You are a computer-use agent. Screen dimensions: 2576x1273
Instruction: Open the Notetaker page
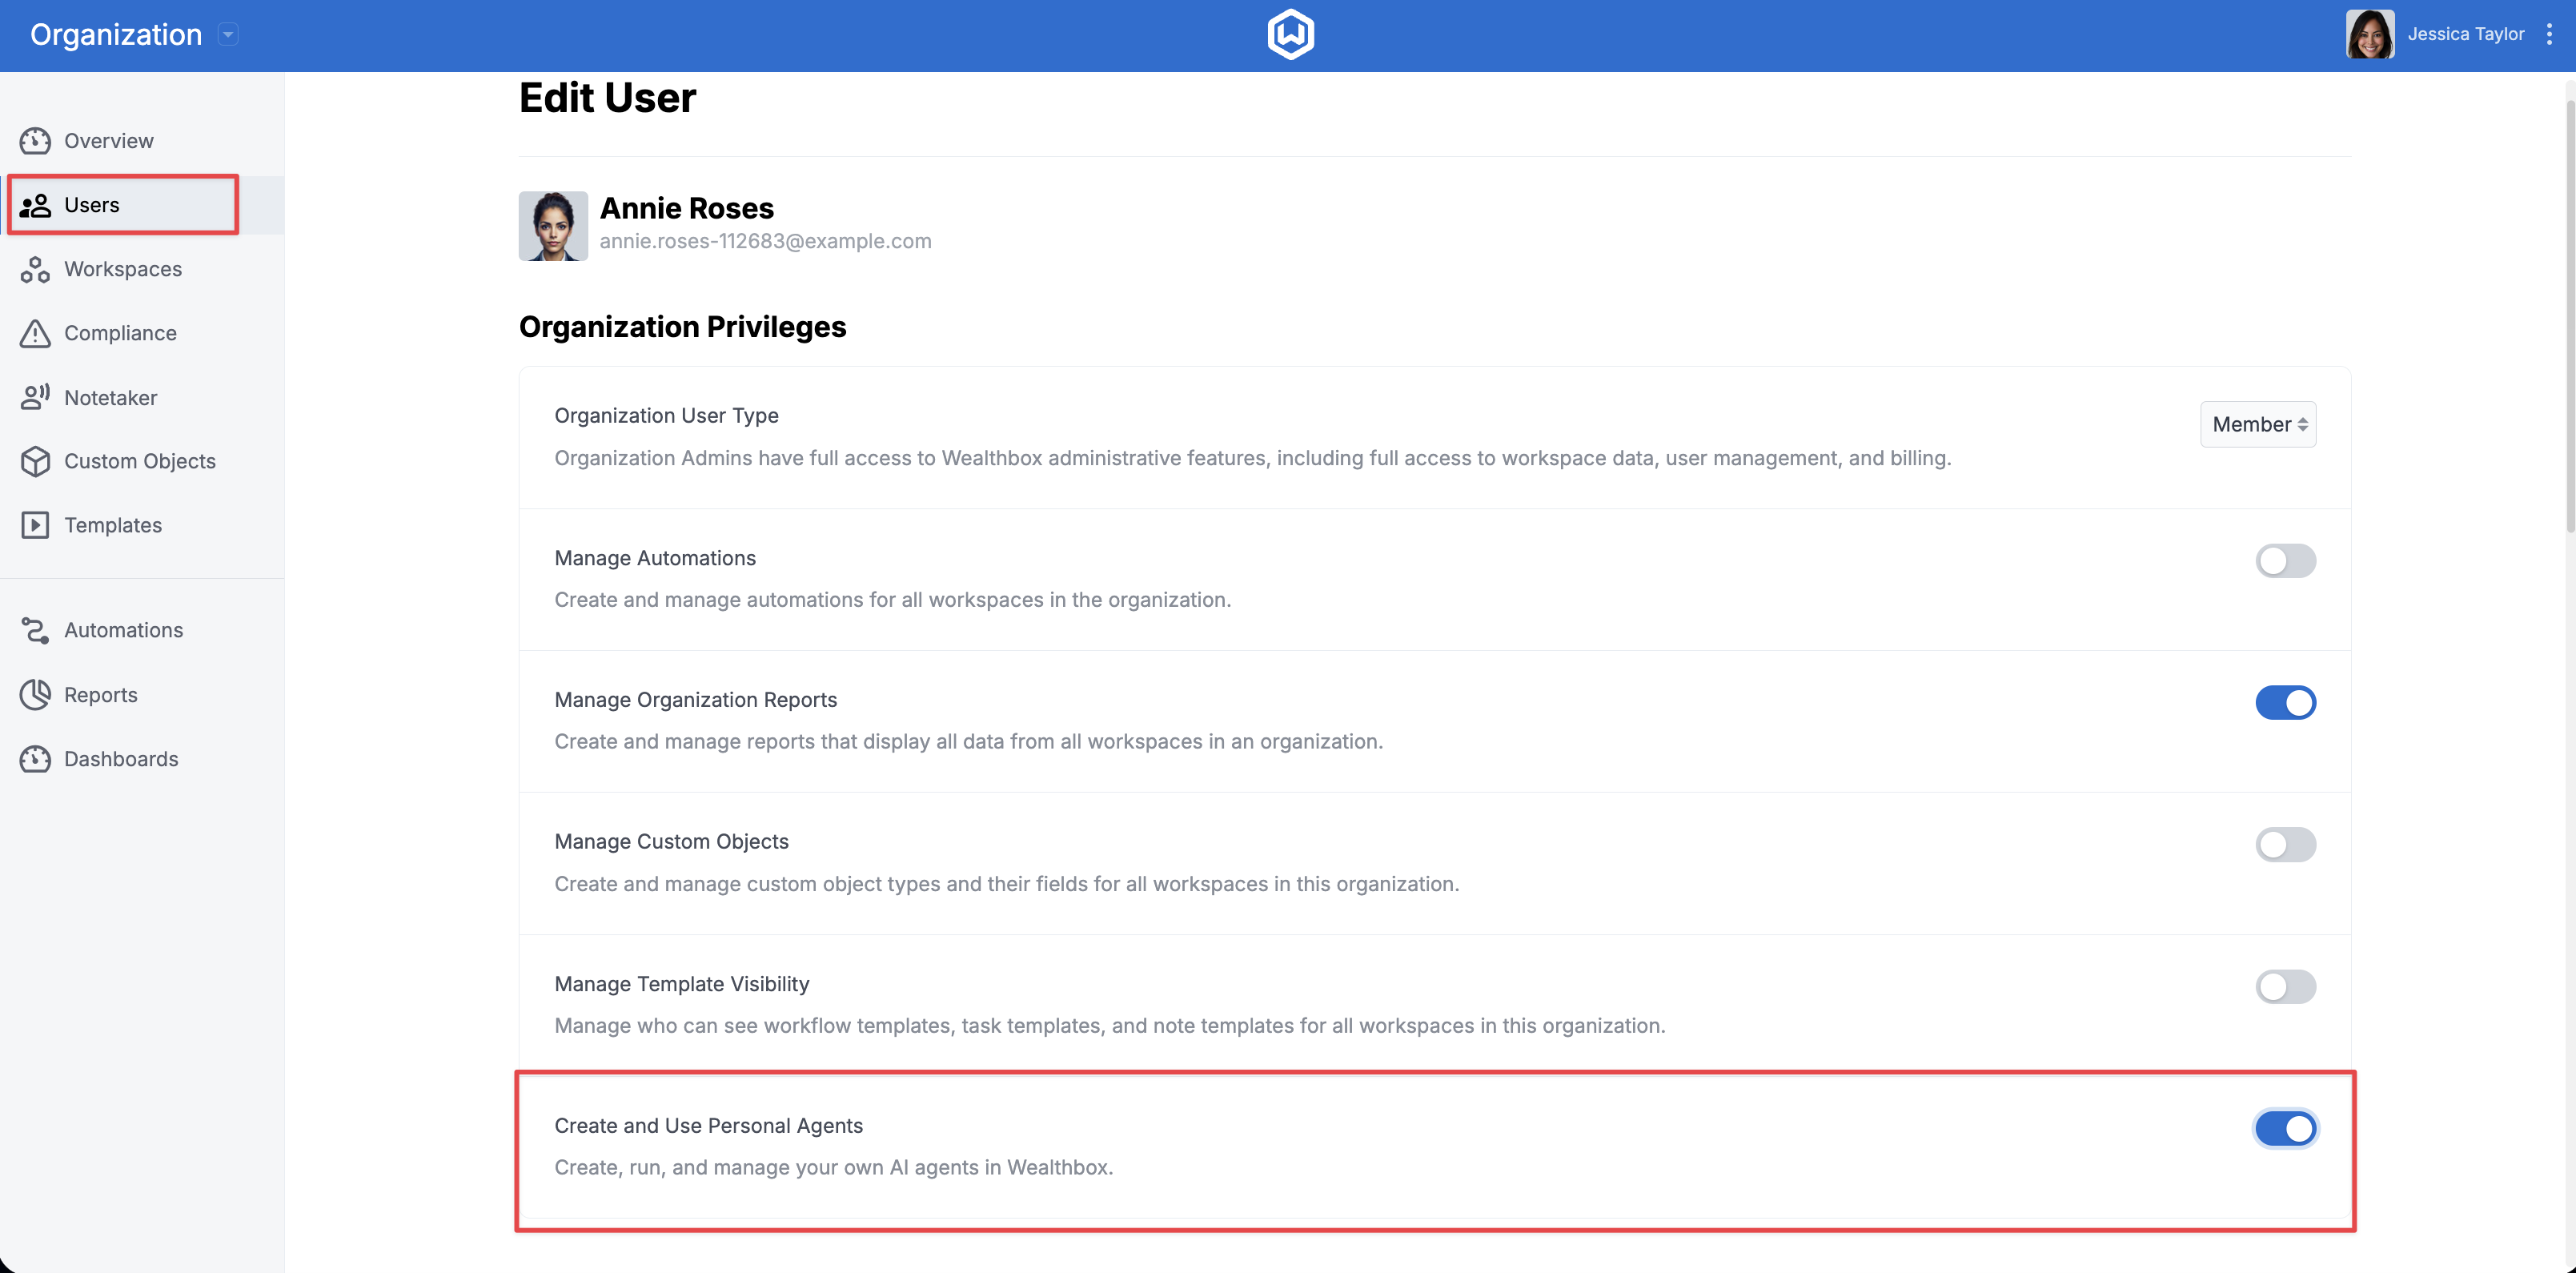pyautogui.click(x=142, y=397)
